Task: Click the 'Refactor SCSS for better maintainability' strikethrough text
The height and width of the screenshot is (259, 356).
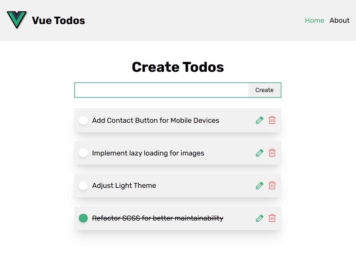Action: click(x=158, y=218)
